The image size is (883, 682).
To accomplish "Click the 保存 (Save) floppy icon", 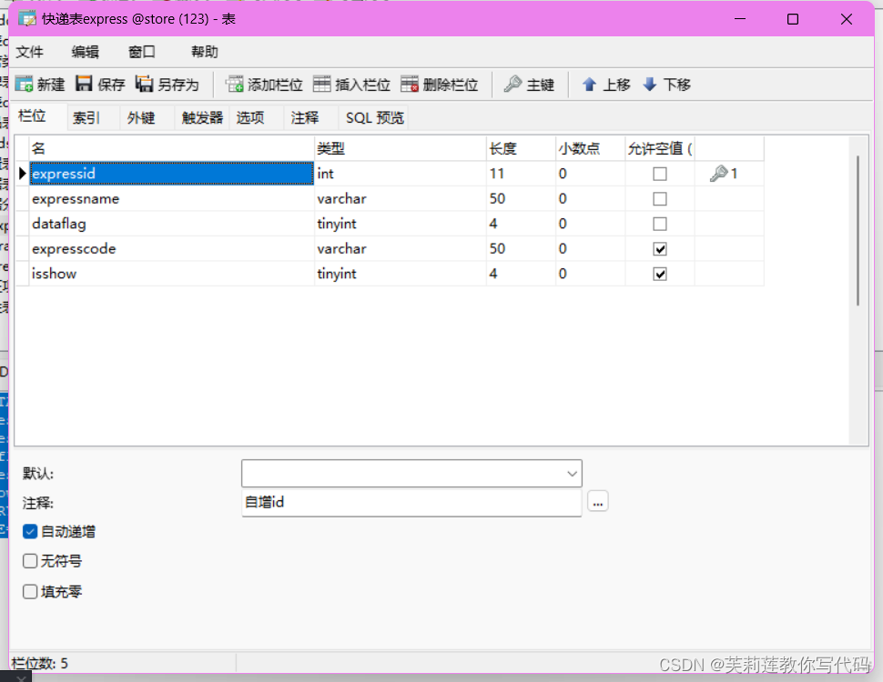I will coord(84,84).
